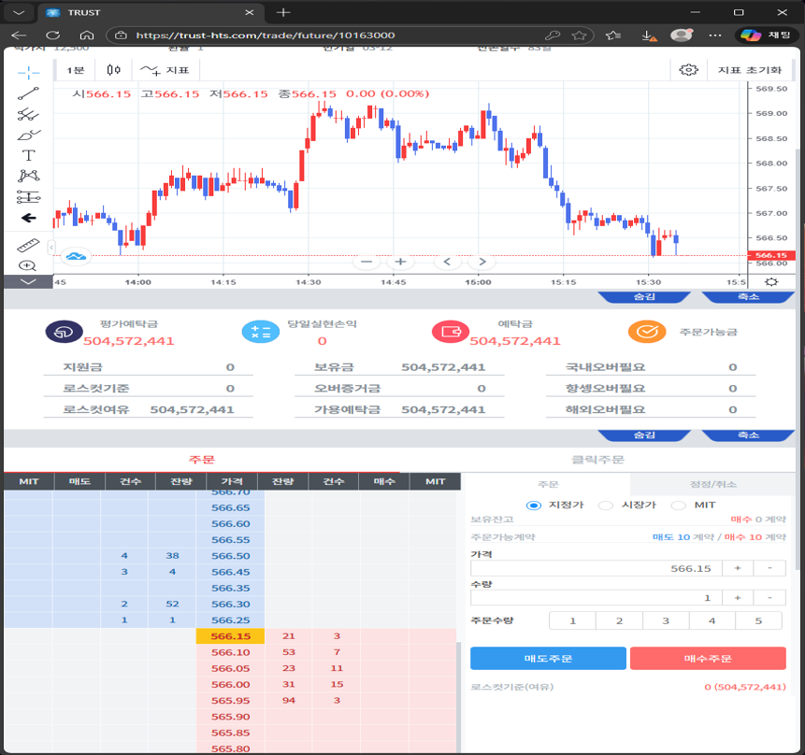Open the 지표 indicators menu

click(165, 70)
